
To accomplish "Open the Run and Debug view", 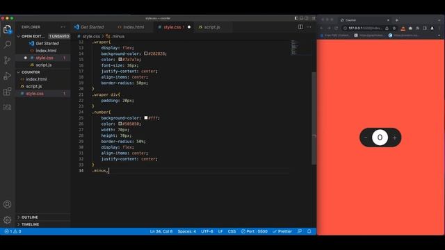I will coord(8,76).
